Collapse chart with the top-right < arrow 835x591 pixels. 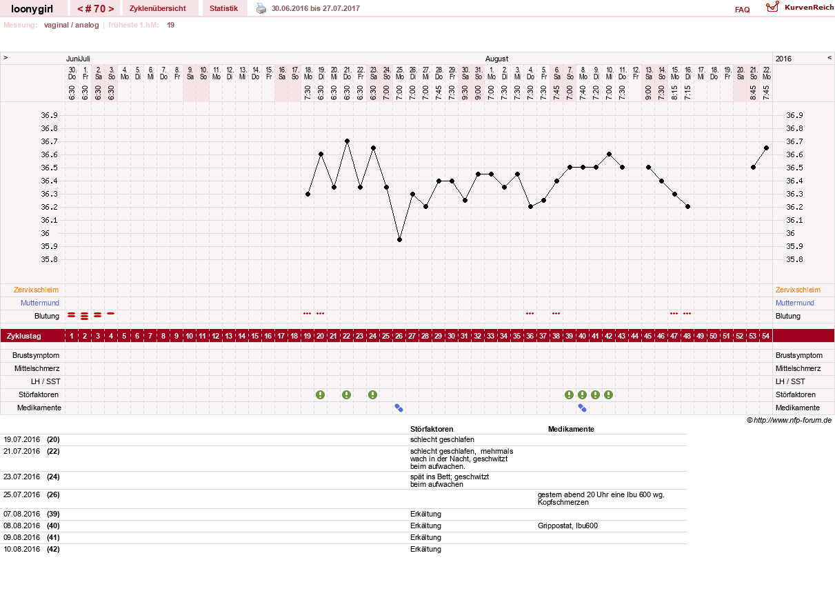(829, 58)
